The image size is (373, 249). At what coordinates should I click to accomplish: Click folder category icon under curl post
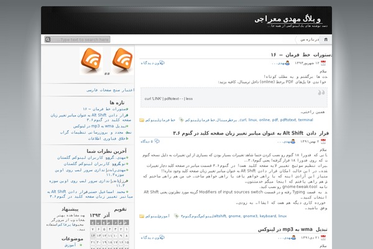142,120
